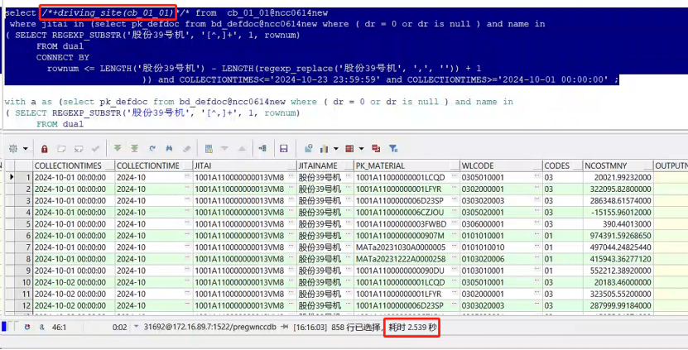Toggle single record view icon

(209, 149)
